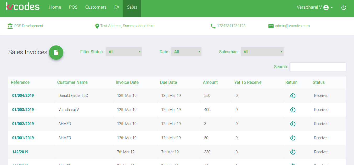Select the FA menu item
Image resolution: width=354 pixels, height=165 pixels.
tap(117, 7)
